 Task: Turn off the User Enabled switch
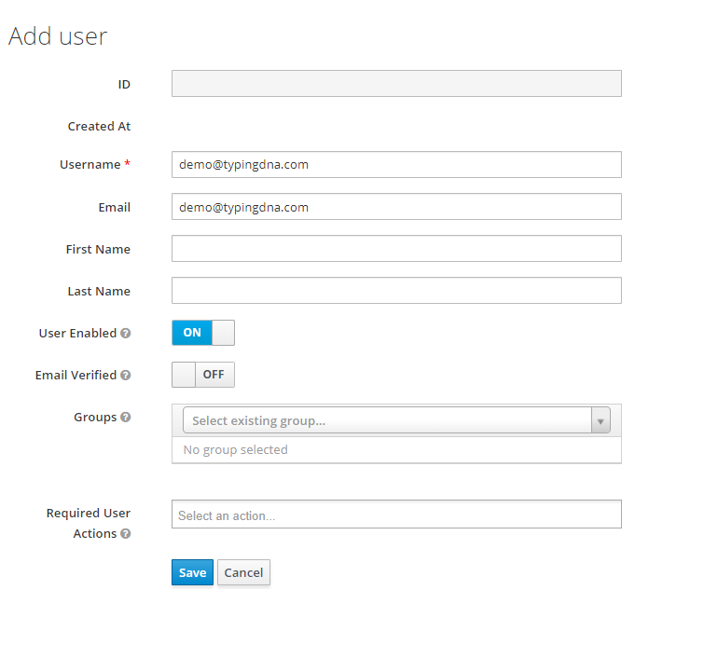[x=203, y=333]
